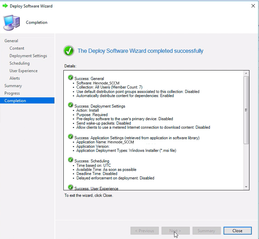Image resolution: width=259 pixels, height=239 pixels.
Task: Click the 'Time based on: UTC' line
Action: click(93, 165)
